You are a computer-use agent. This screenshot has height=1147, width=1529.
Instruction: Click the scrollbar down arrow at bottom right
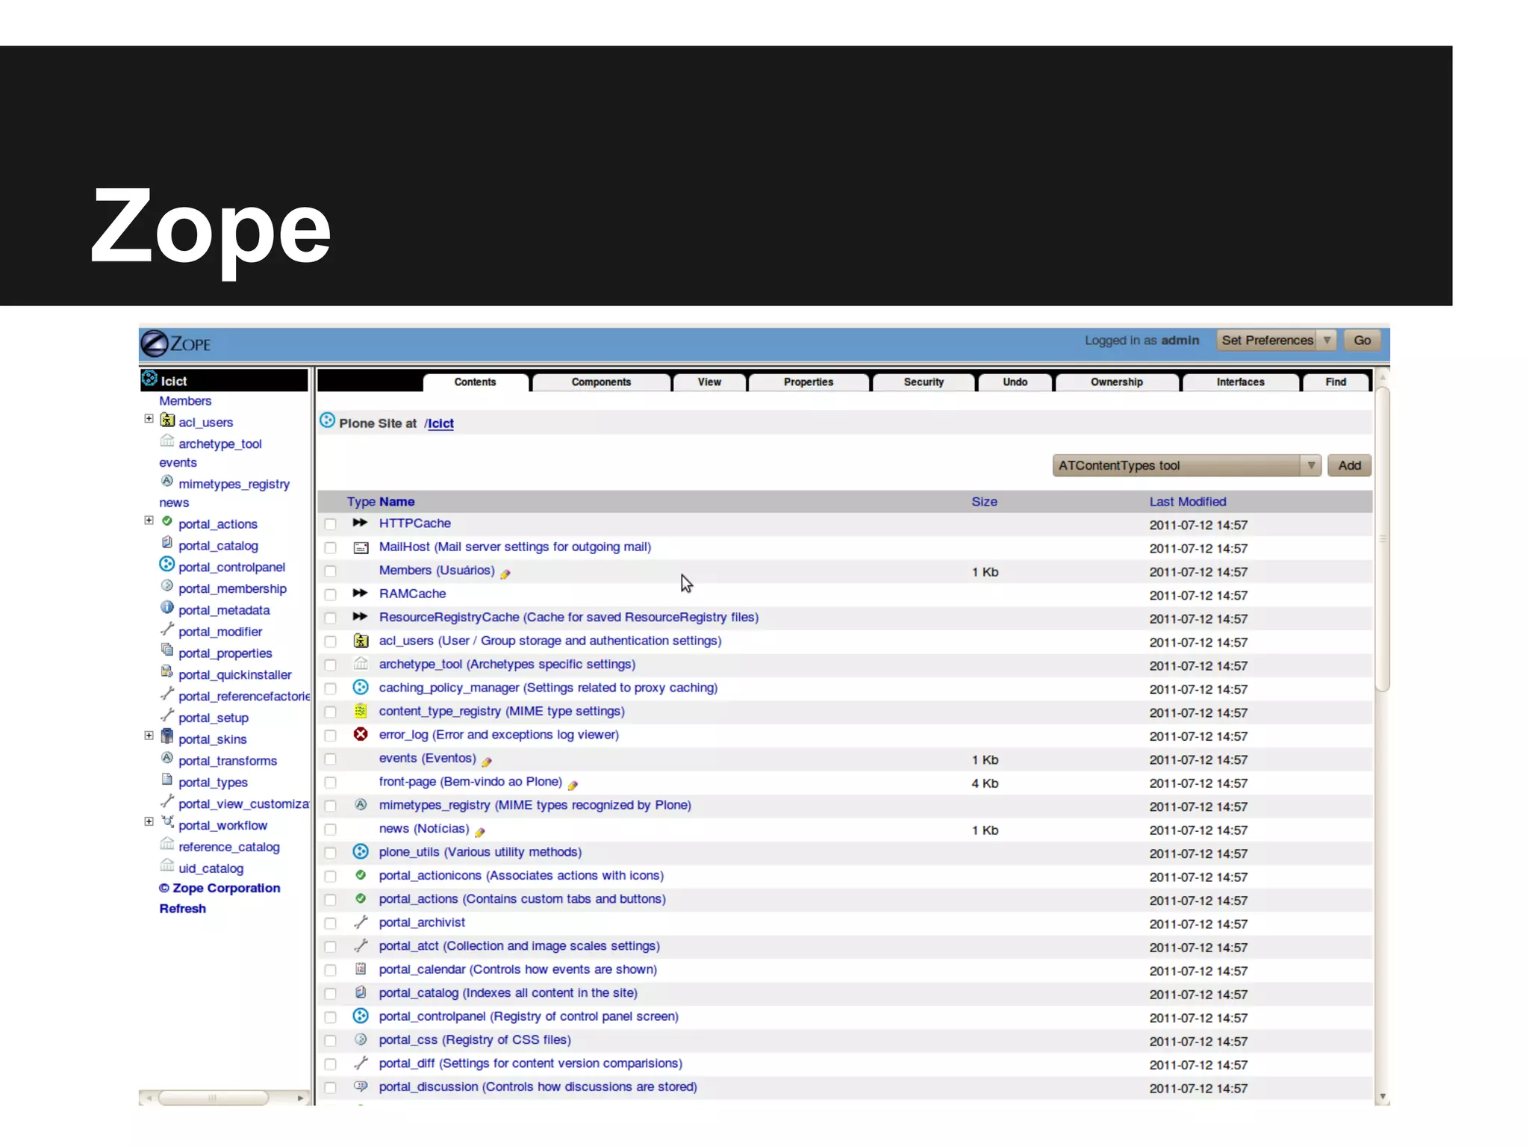[x=1383, y=1097]
